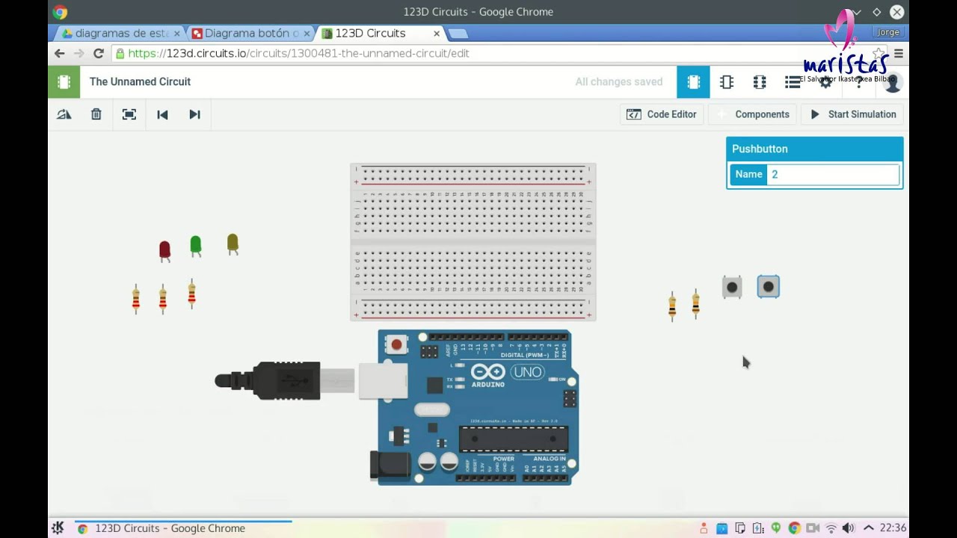Delete selected component with trash icon
The height and width of the screenshot is (538, 957).
[96, 114]
